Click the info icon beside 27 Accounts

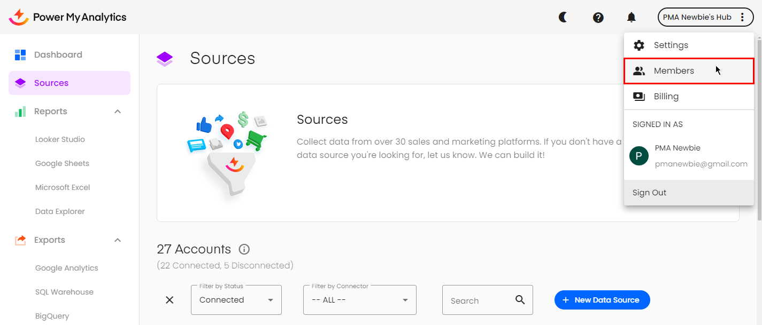click(x=244, y=249)
